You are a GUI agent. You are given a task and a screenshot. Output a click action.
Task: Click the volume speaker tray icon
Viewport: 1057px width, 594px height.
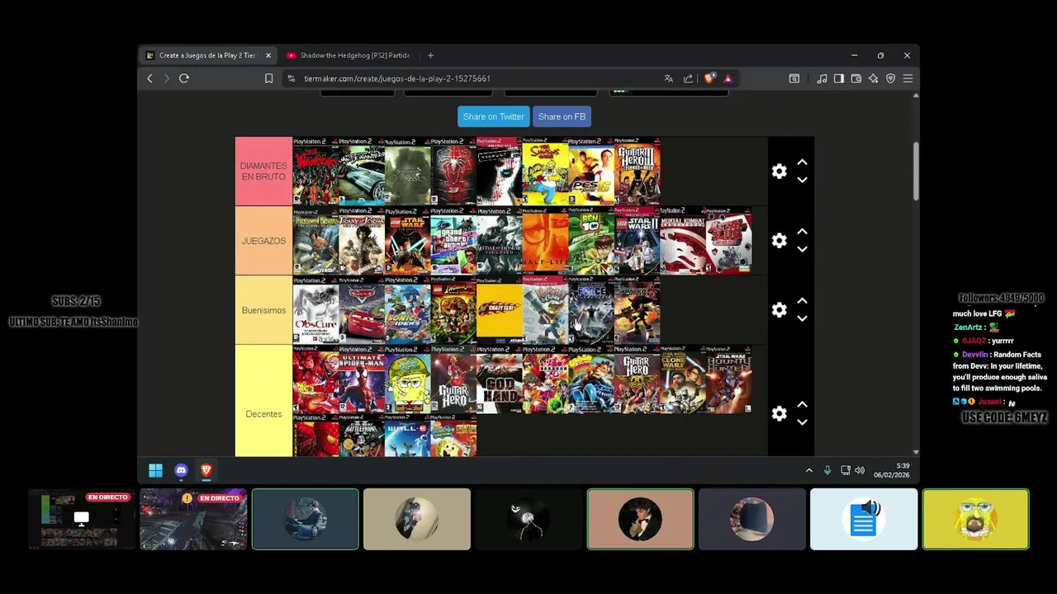click(x=860, y=470)
